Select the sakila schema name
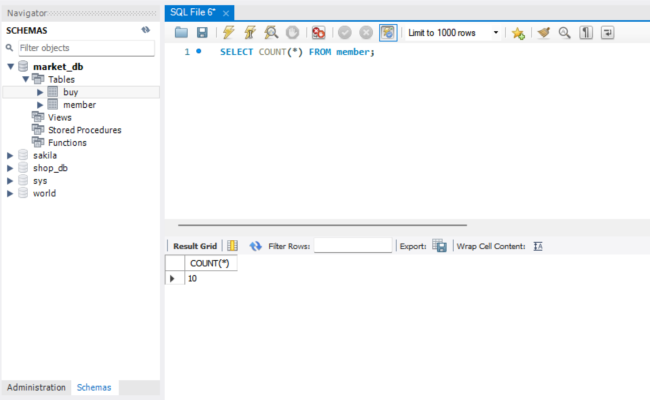The height and width of the screenshot is (400, 650). tap(45, 155)
